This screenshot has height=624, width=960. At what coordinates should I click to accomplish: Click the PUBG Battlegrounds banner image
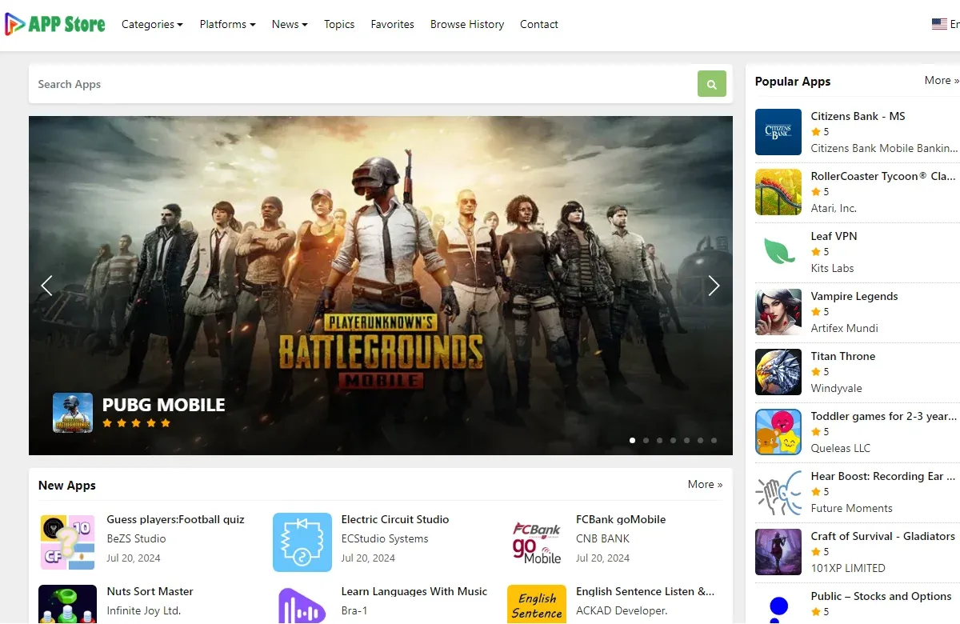pos(381,286)
